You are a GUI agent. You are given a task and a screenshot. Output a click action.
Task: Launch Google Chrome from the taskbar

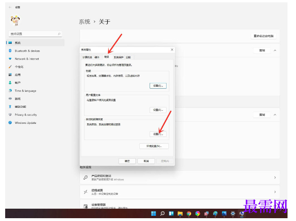pyautogui.click(x=189, y=213)
